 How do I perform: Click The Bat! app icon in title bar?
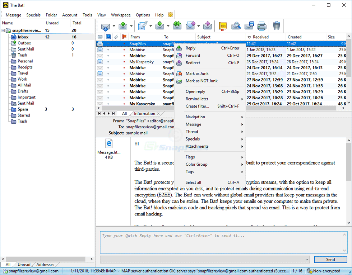[6, 5]
